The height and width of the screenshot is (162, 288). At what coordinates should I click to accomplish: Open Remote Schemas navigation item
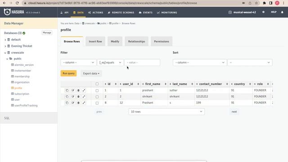click(x=121, y=13)
